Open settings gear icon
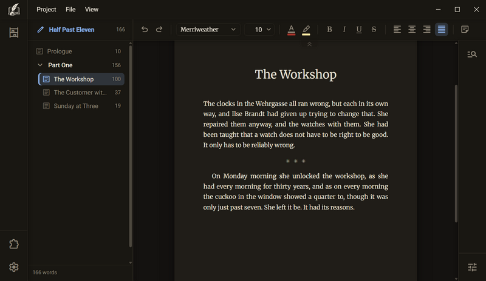Viewport: 486px width, 281px height. [13, 267]
